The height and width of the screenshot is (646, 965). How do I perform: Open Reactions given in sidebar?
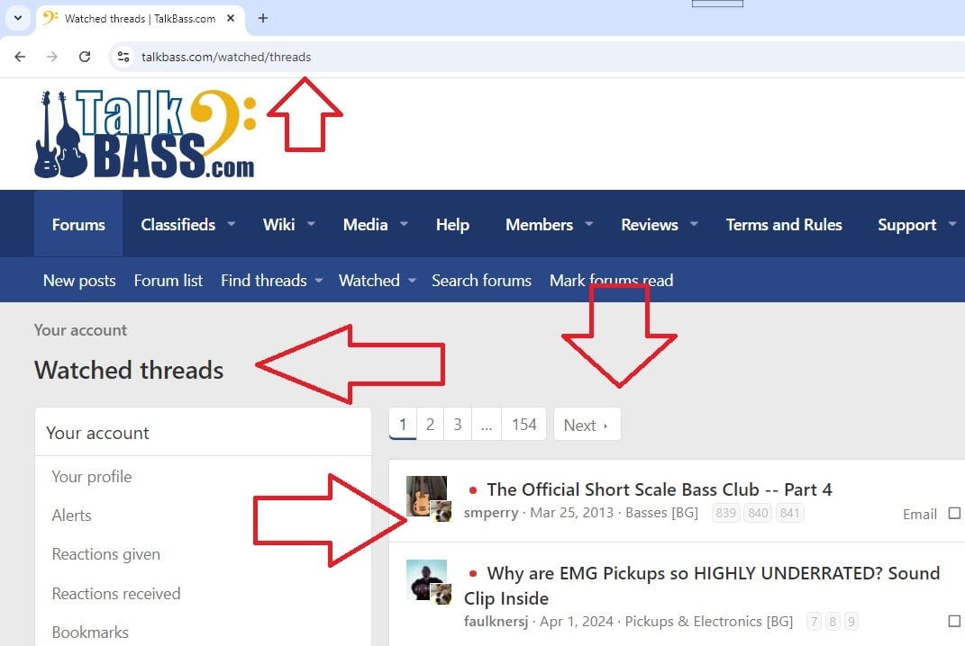click(105, 554)
